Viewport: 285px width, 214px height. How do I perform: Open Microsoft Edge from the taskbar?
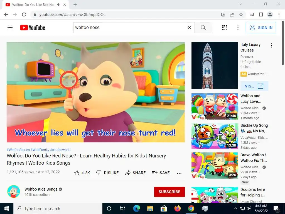[136, 208]
